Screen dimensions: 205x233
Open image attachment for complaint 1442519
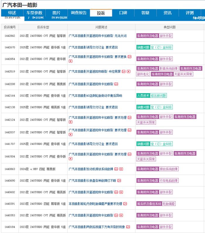(124, 71)
